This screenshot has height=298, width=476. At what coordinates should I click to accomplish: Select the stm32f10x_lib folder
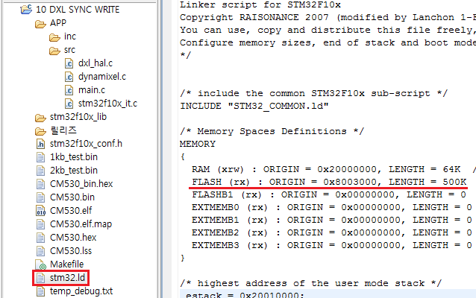click(x=77, y=117)
